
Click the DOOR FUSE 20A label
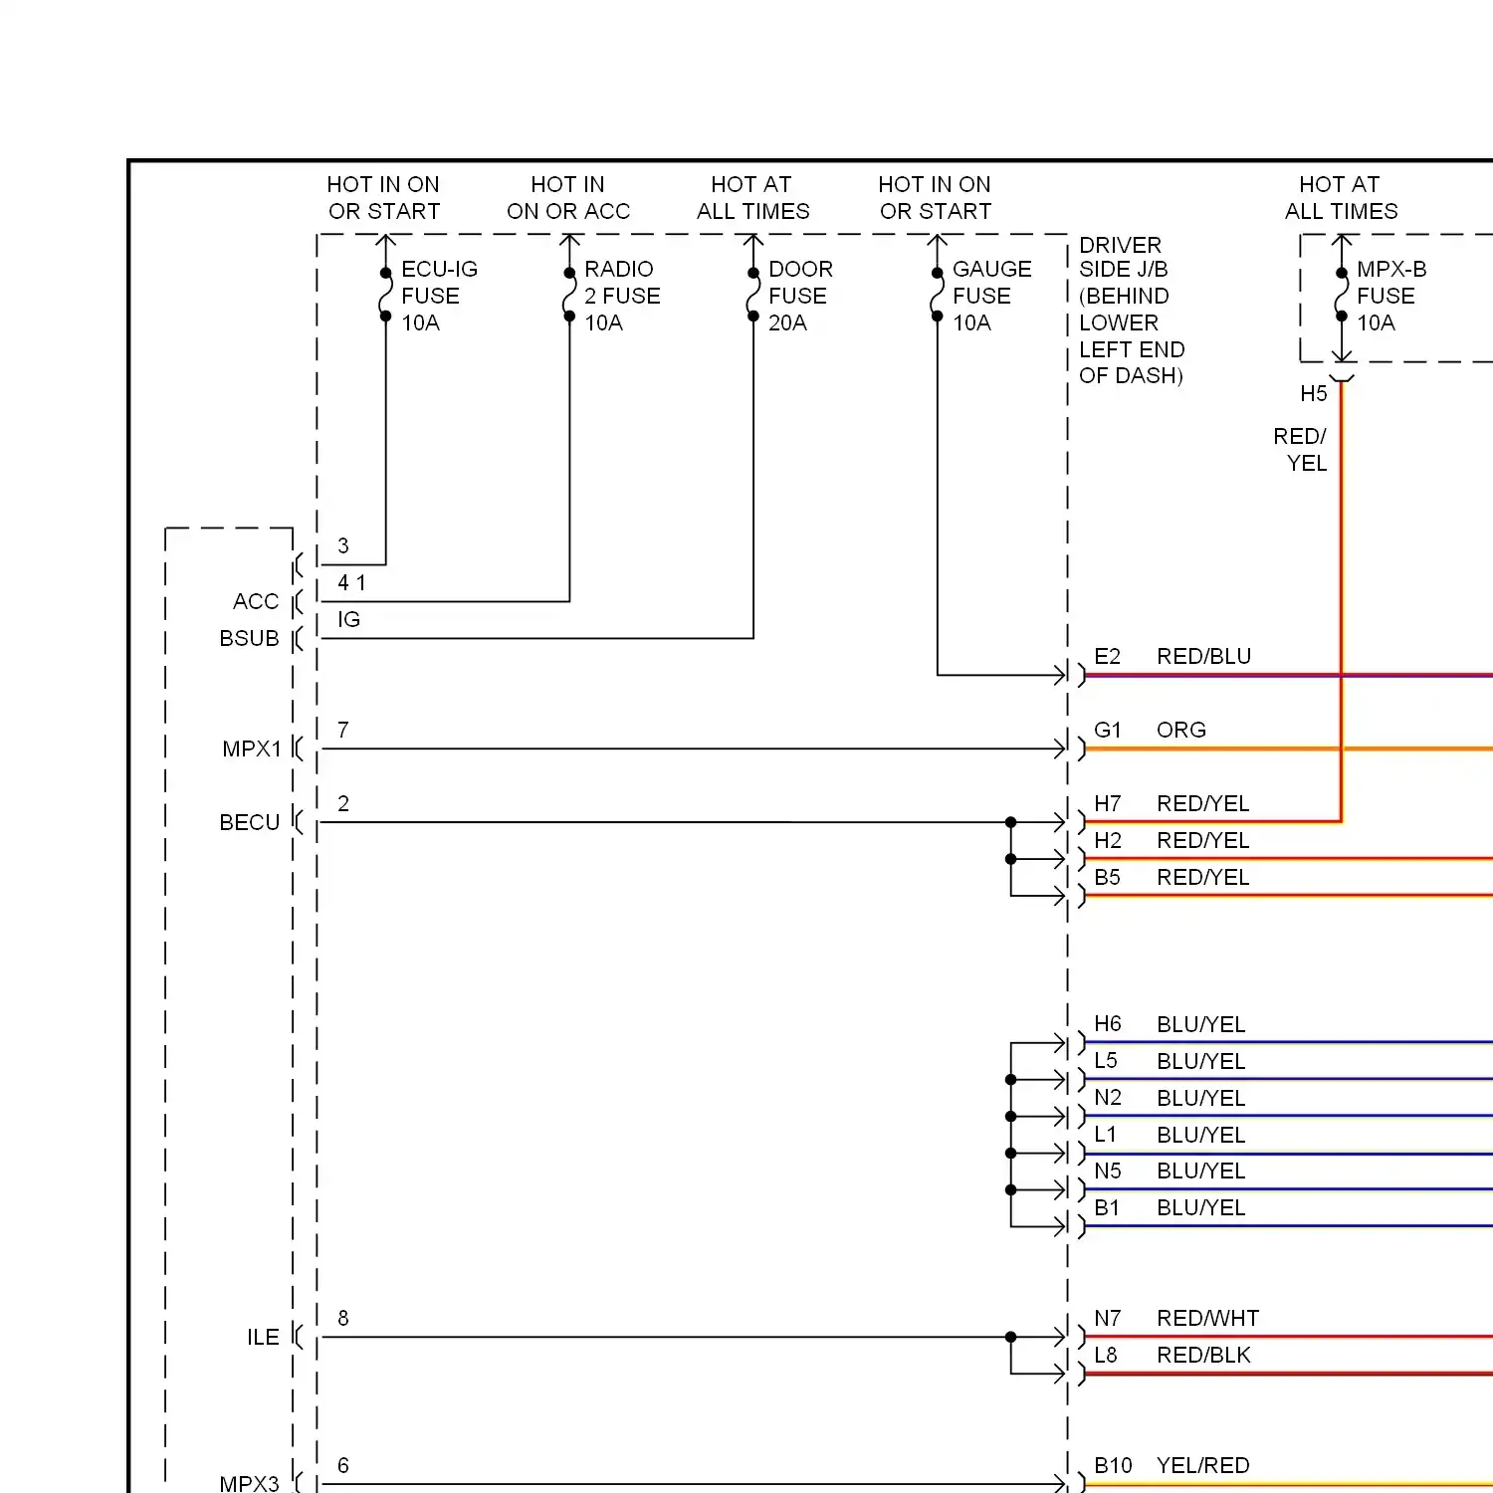[x=800, y=296]
